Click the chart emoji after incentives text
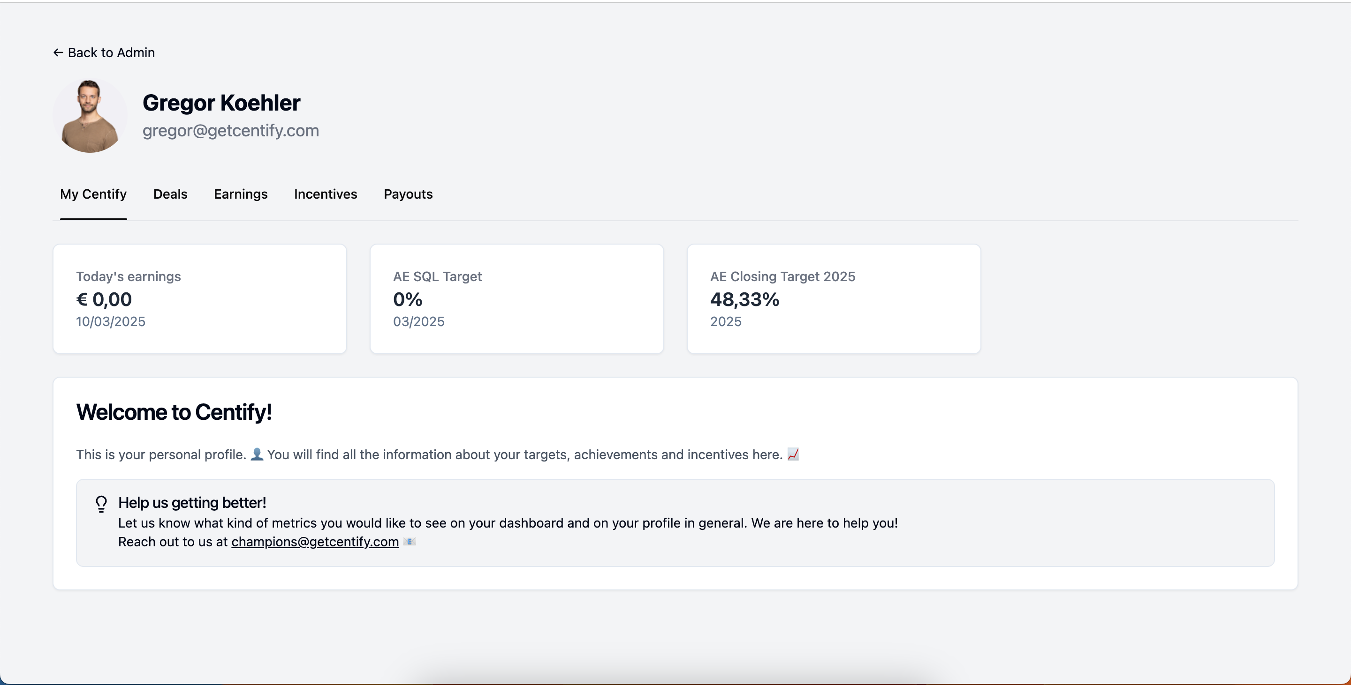This screenshot has height=685, width=1351. coord(793,454)
